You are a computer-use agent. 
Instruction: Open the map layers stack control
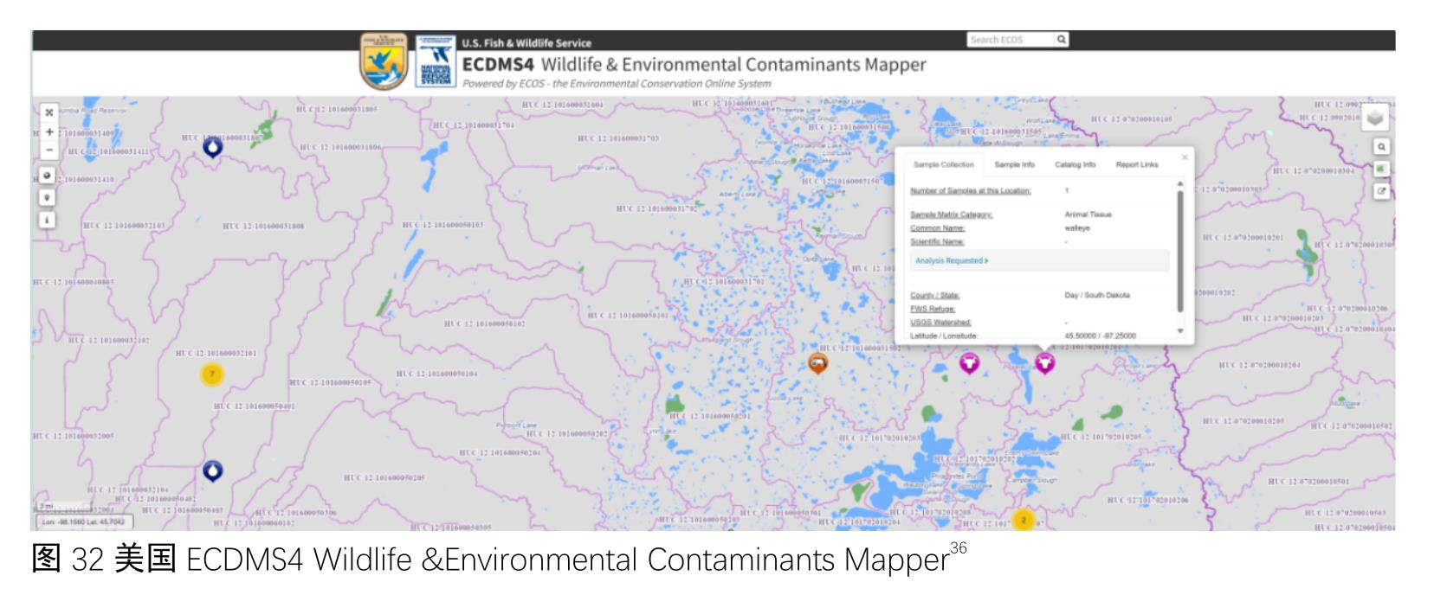pos(1375,118)
